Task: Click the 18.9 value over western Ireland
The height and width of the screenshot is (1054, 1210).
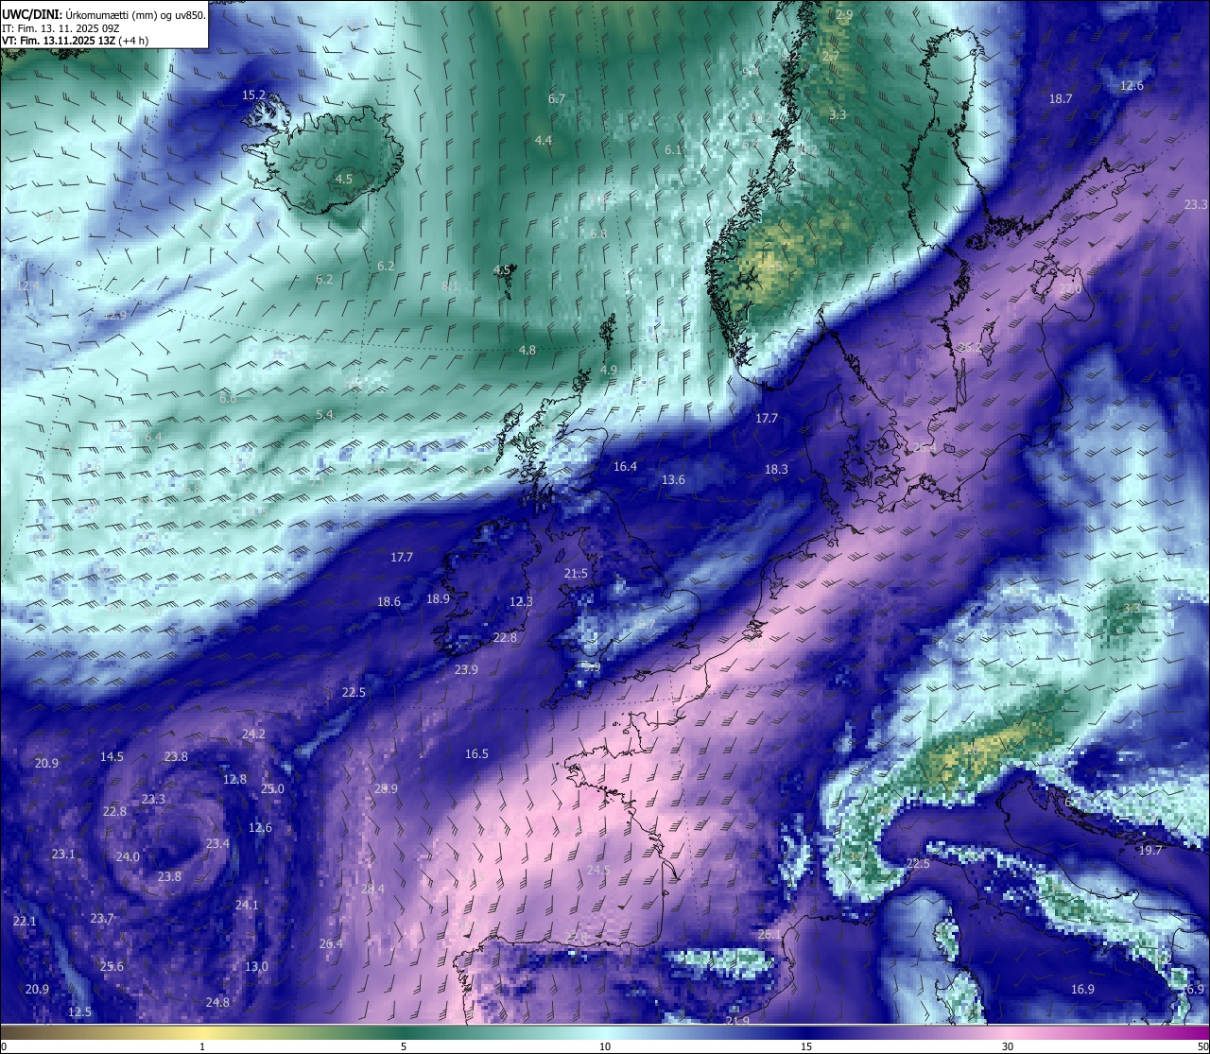Action: pos(438,599)
